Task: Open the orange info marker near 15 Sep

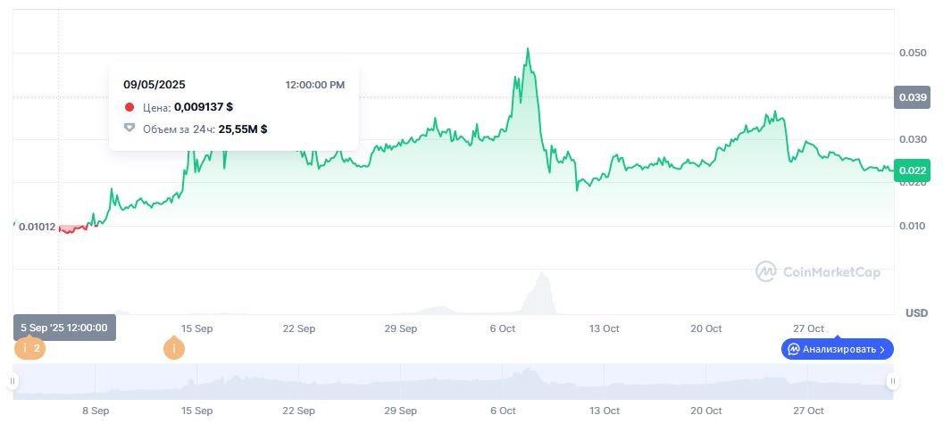Action: 174,348
